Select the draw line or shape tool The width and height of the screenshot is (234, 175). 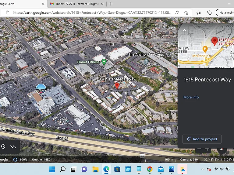click(13, 147)
